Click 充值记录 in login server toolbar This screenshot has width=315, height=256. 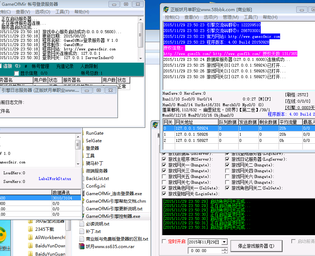click(x=65, y=66)
